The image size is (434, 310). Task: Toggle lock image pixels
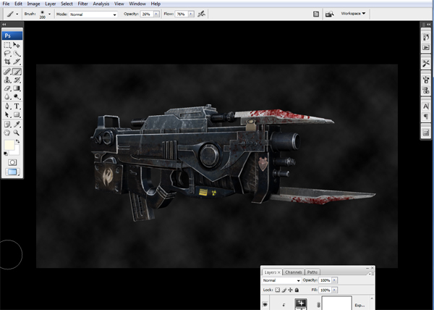coord(284,290)
